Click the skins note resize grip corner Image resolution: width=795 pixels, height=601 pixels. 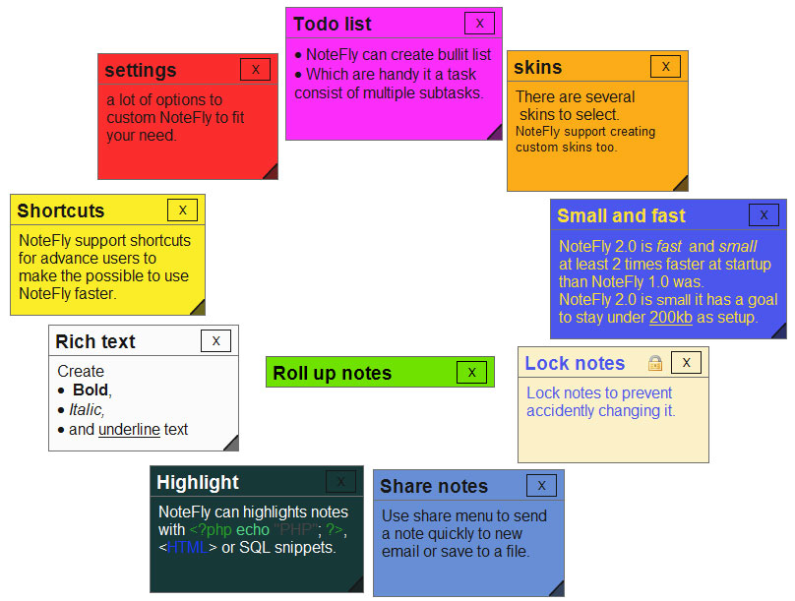[x=681, y=184]
